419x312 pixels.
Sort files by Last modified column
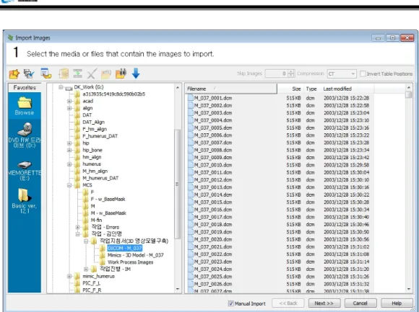(x=347, y=89)
